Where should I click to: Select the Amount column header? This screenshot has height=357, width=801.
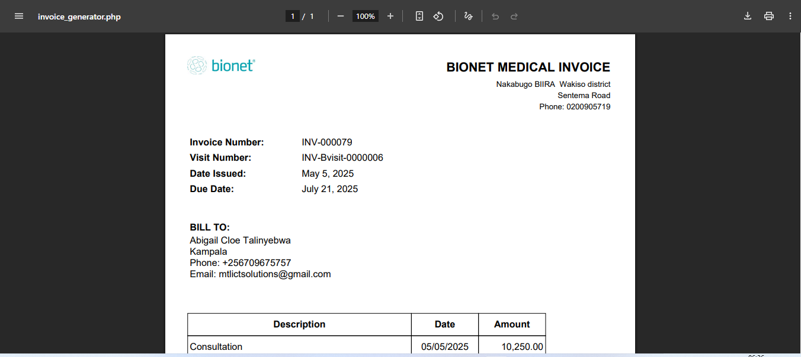[512, 324]
